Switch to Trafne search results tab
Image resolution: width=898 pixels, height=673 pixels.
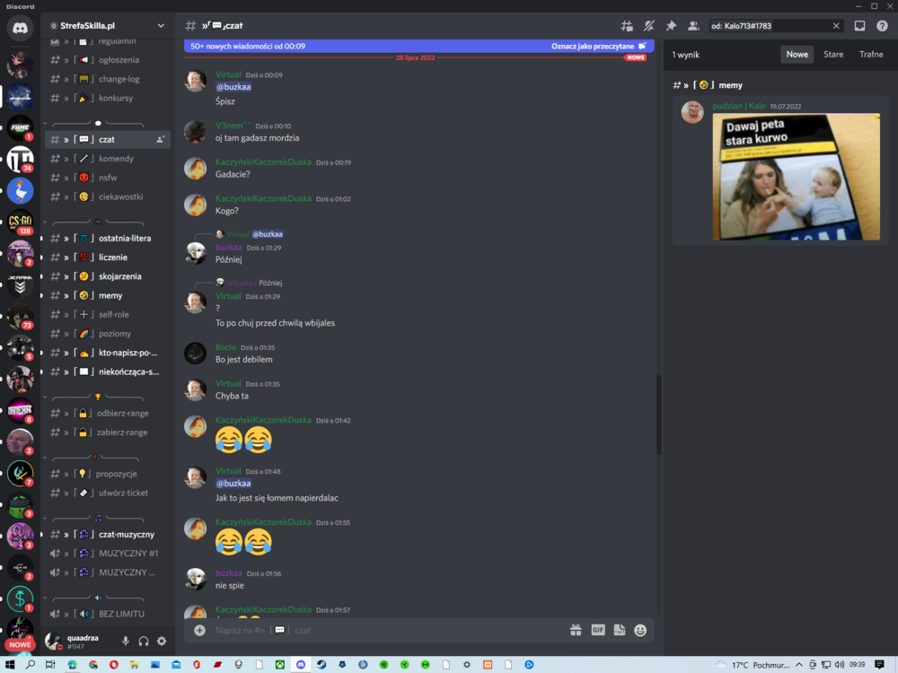(x=871, y=55)
